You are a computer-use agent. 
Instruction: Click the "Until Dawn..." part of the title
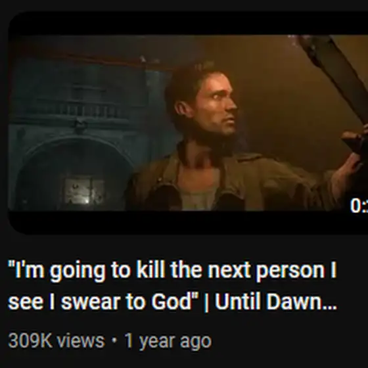[x=276, y=302]
